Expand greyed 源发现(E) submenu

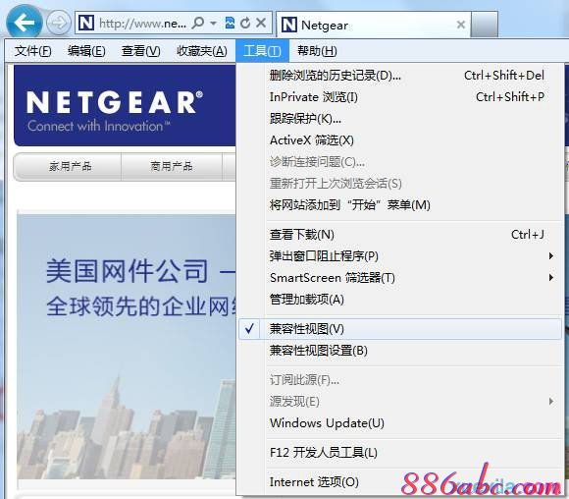(x=400, y=402)
